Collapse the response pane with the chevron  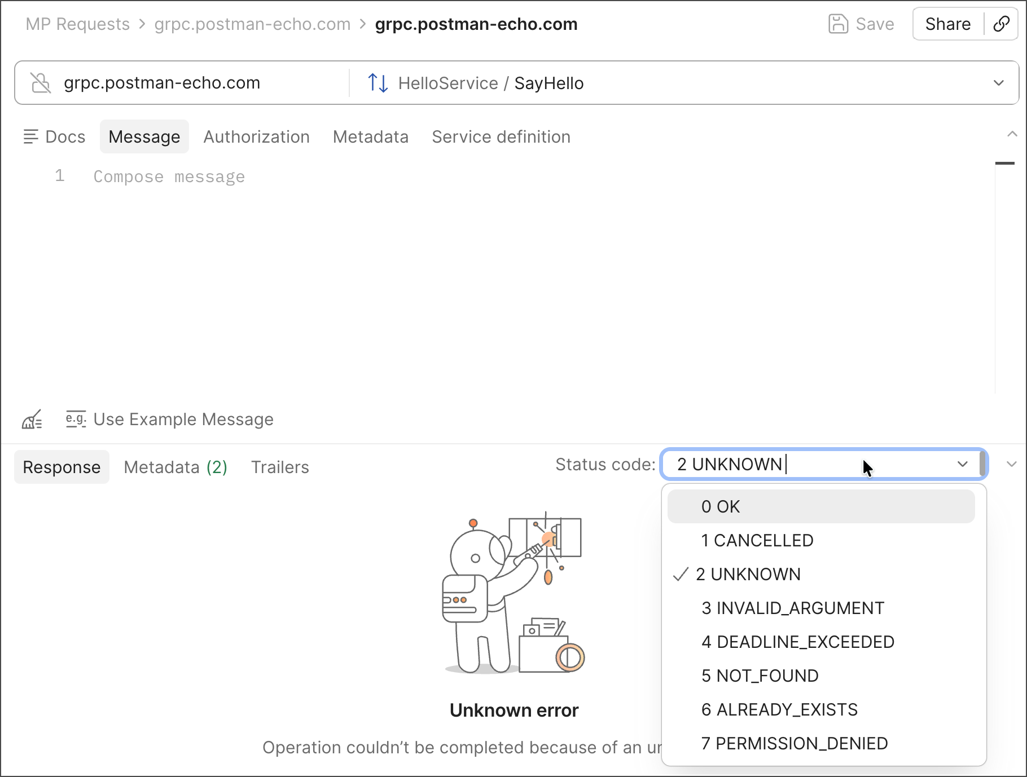coord(1012,464)
